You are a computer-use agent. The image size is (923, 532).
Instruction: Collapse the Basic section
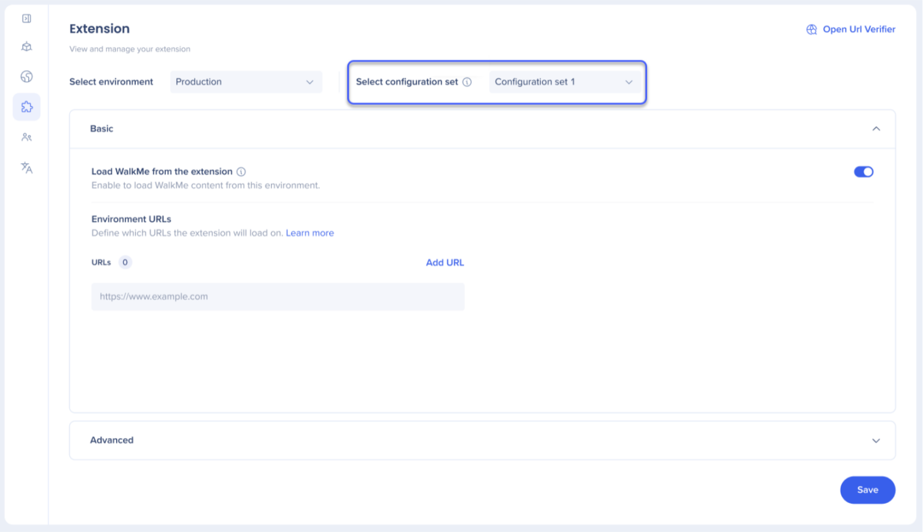click(876, 128)
